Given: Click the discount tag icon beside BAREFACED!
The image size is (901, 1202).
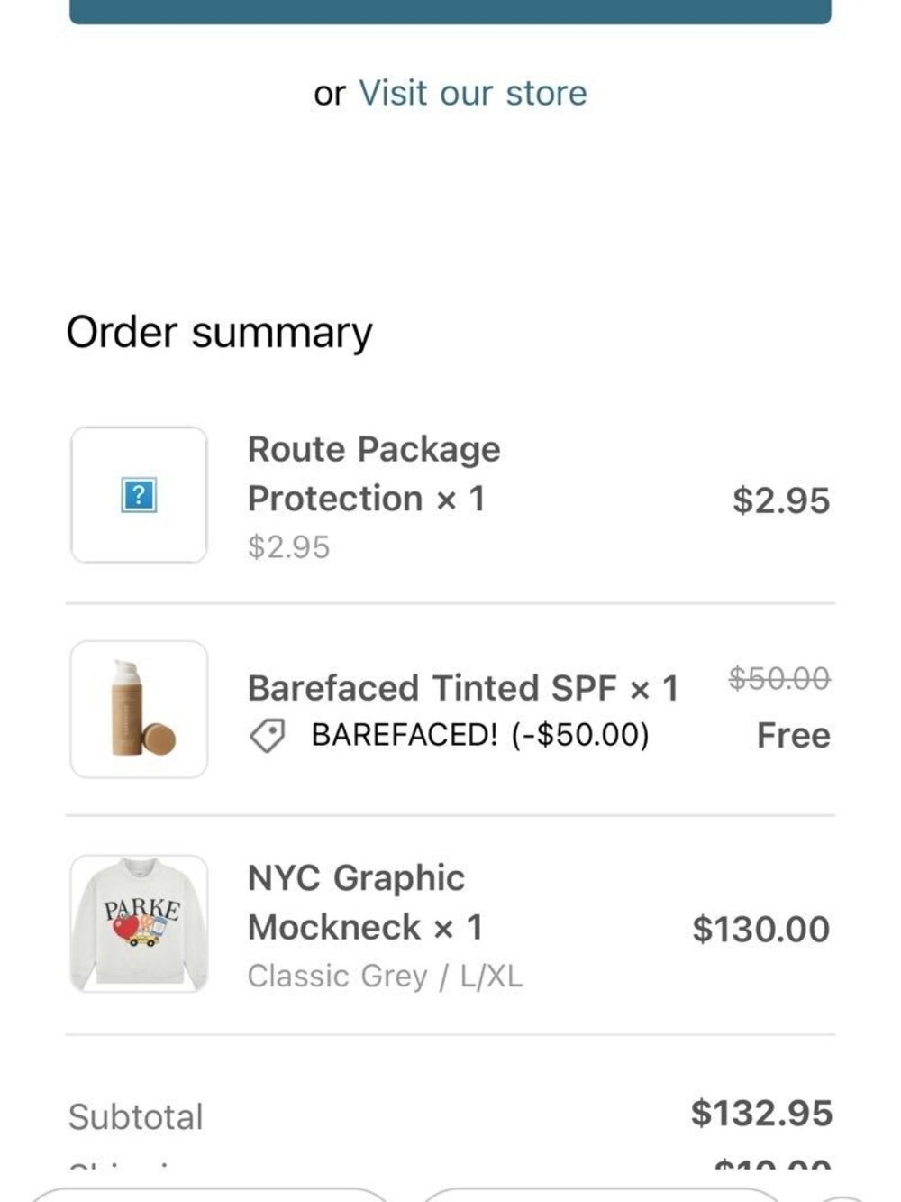Looking at the screenshot, I should pos(267,736).
